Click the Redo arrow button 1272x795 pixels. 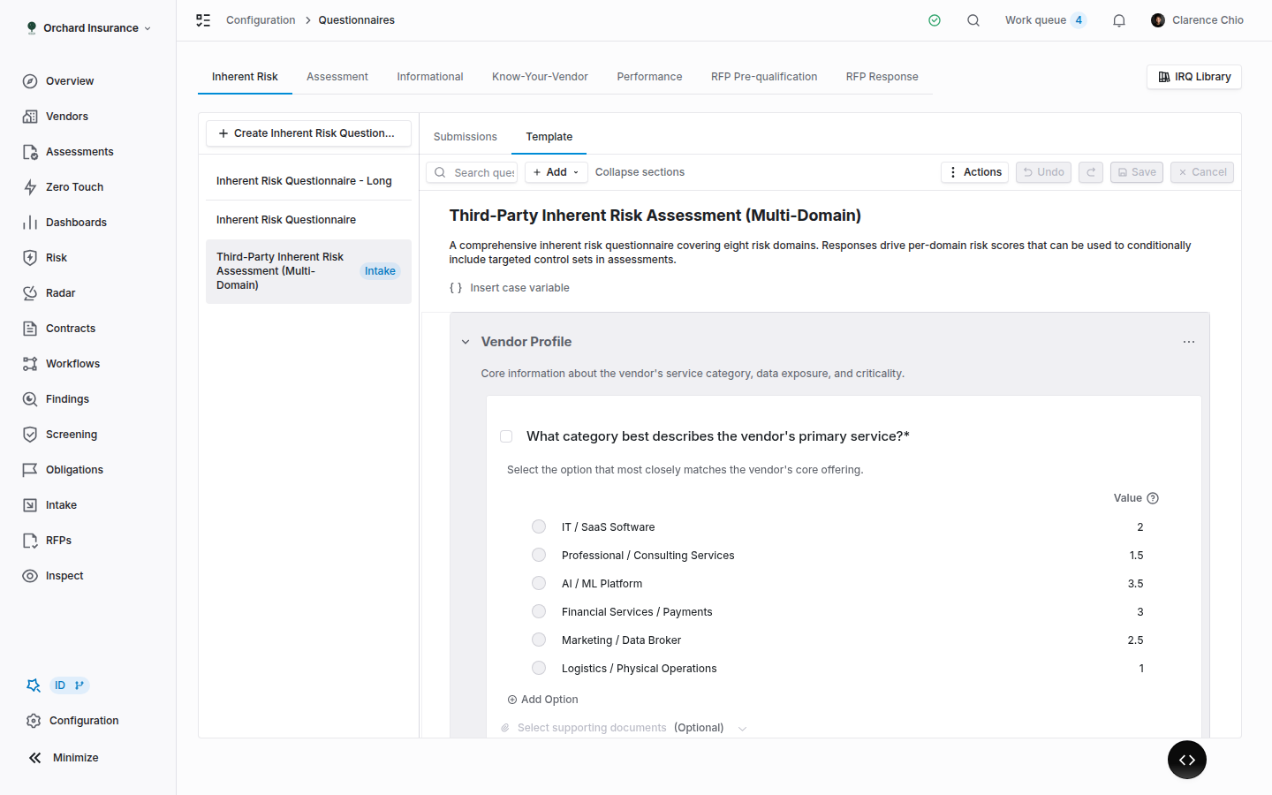click(1091, 172)
